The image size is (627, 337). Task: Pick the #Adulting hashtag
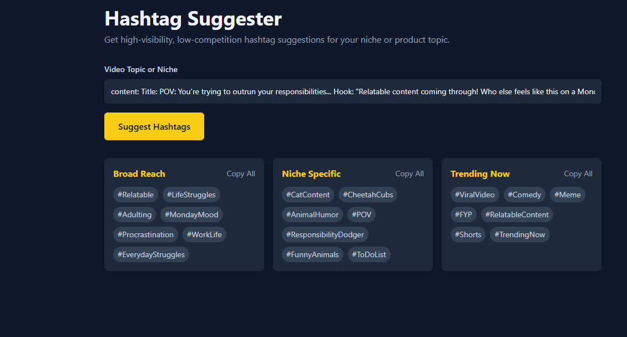134,215
